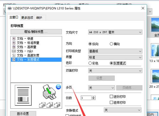Click the 份数 copies input field

click(x=86, y=98)
